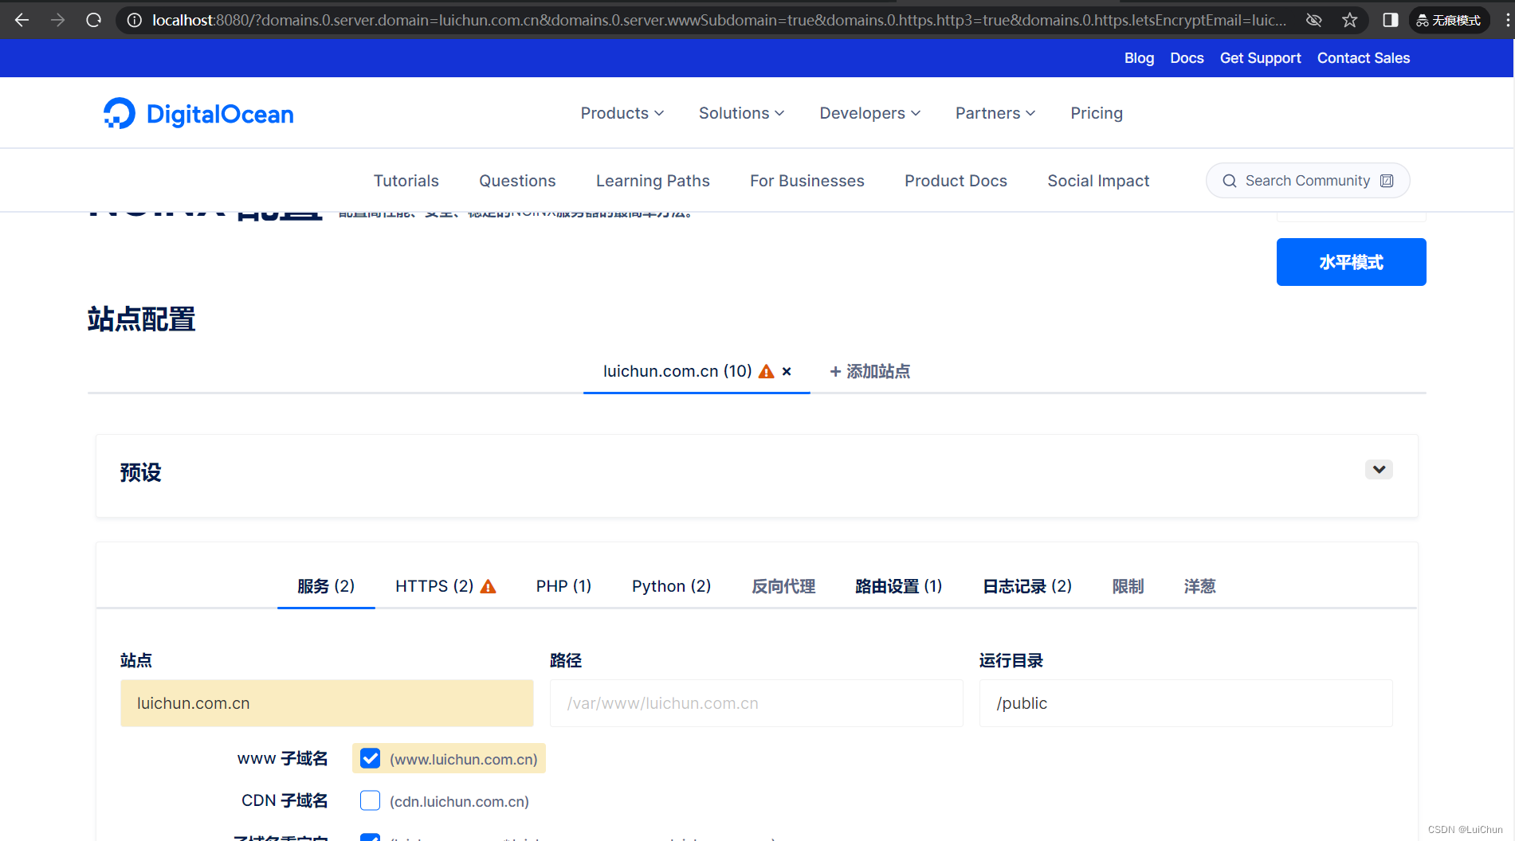The height and width of the screenshot is (841, 1515).
Task: Click the (www.luichun.com.cn) label text
Action: (463, 759)
